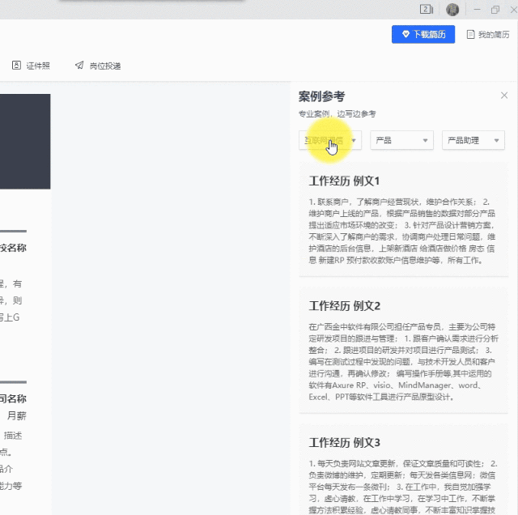
Task: Open the 互联网通信 industry dropdown
Action: tap(330, 140)
